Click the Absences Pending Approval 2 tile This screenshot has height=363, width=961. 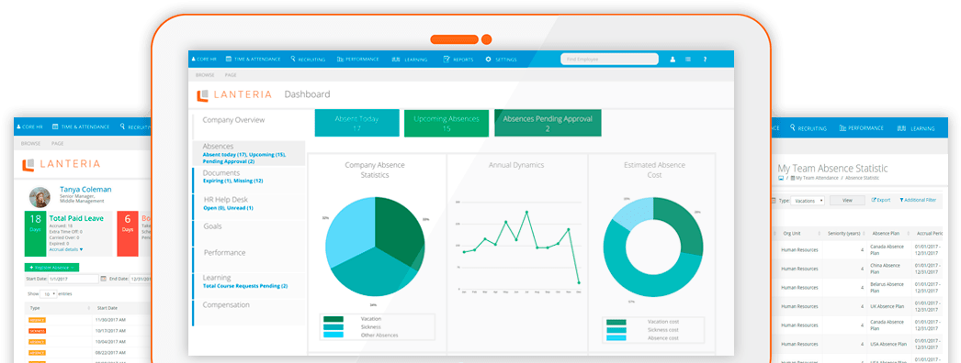(548, 123)
